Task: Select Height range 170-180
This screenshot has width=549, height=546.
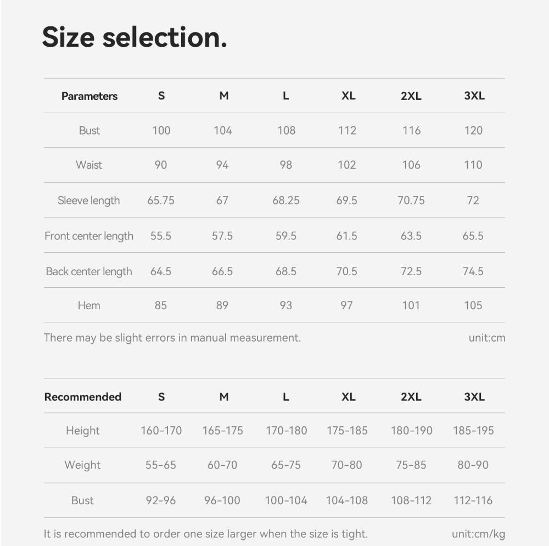Action: (286, 431)
